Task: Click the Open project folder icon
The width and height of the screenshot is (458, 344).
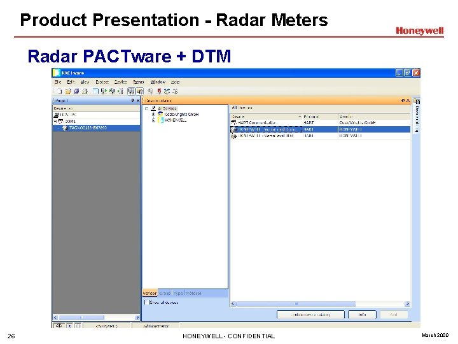Action: 68,91
